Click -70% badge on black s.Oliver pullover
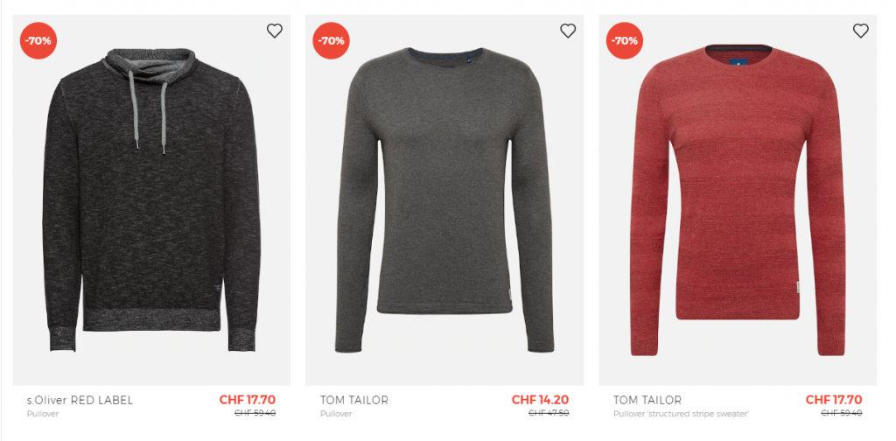The width and height of the screenshot is (896, 441). tap(38, 40)
